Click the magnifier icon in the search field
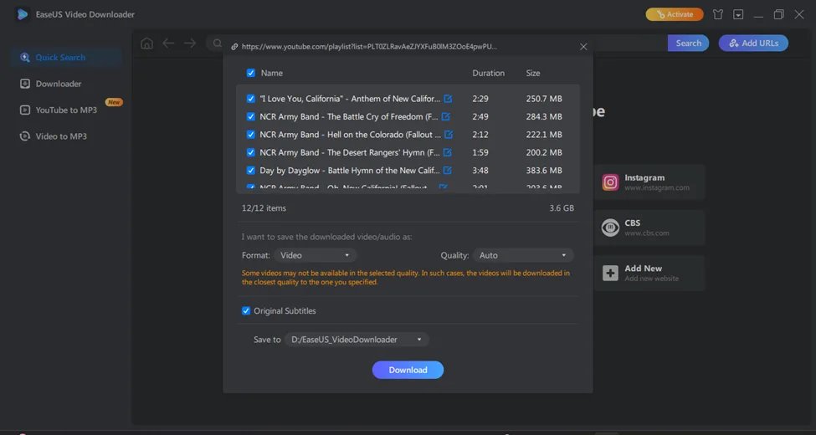Screen dimensions: 816x435 coord(218,43)
